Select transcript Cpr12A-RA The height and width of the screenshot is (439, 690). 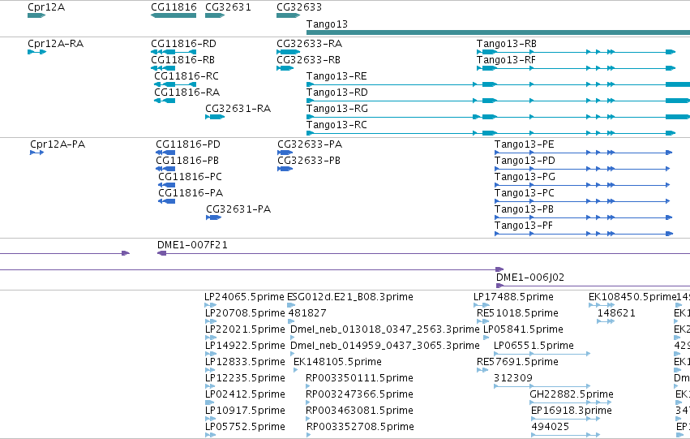tap(55, 44)
